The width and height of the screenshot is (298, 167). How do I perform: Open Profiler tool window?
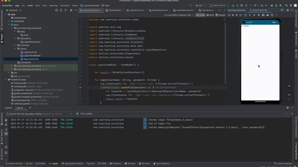(41, 164)
